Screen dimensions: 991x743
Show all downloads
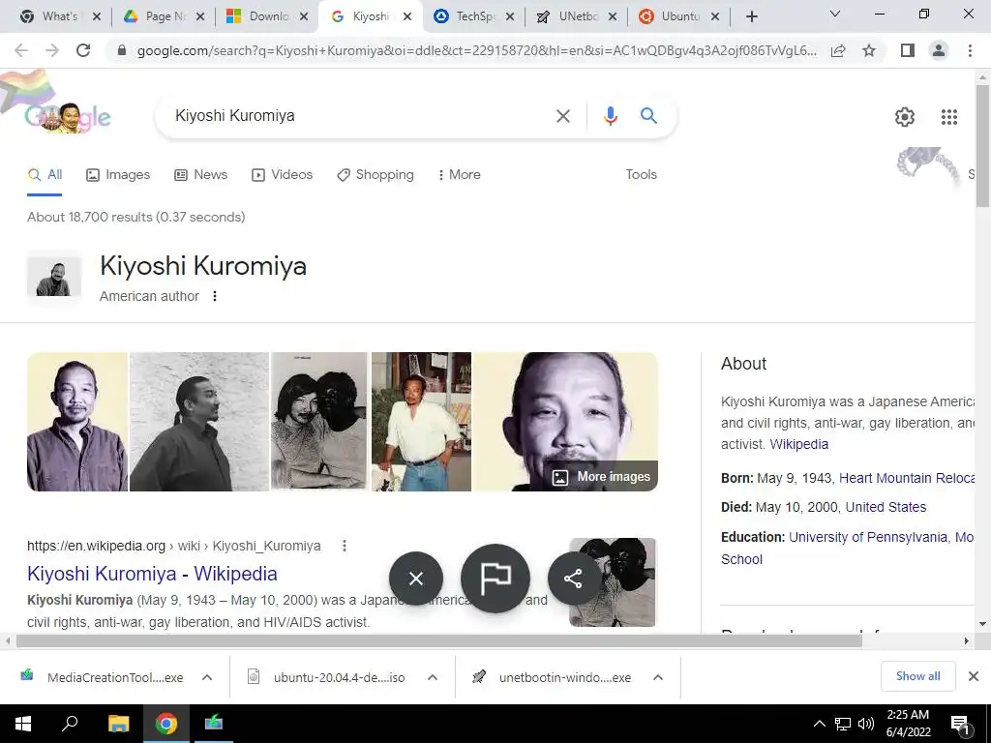917,676
